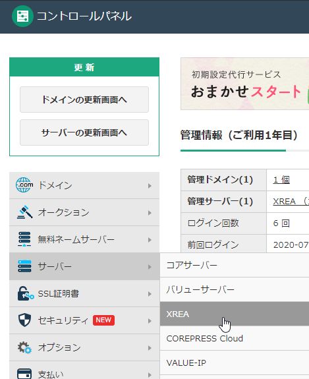This screenshot has width=309, height=379.
Task: Click the 管理情報(ご利用1年目) heading
Action: (x=240, y=135)
